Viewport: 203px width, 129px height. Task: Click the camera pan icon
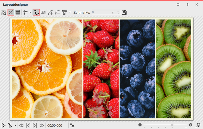(43, 12)
